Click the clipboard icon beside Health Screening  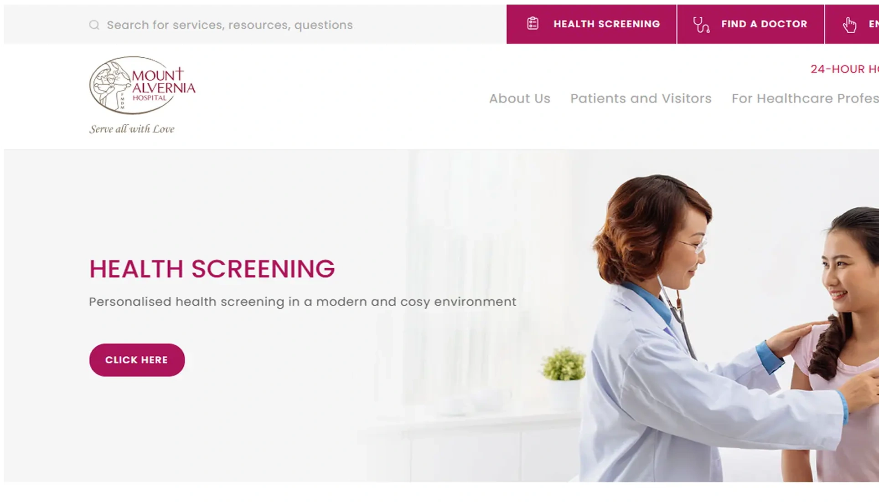click(533, 24)
